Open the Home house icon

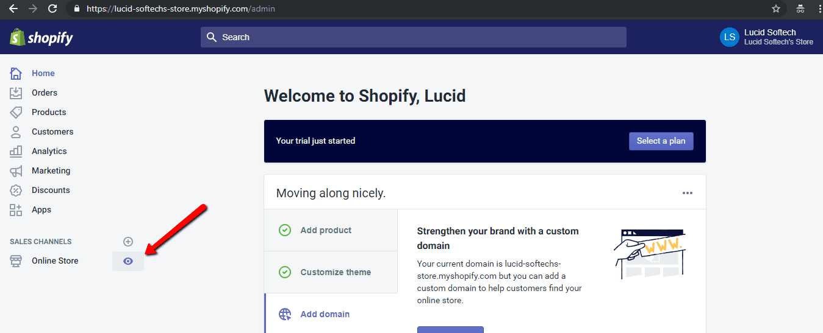pyautogui.click(x=16, y=73)
